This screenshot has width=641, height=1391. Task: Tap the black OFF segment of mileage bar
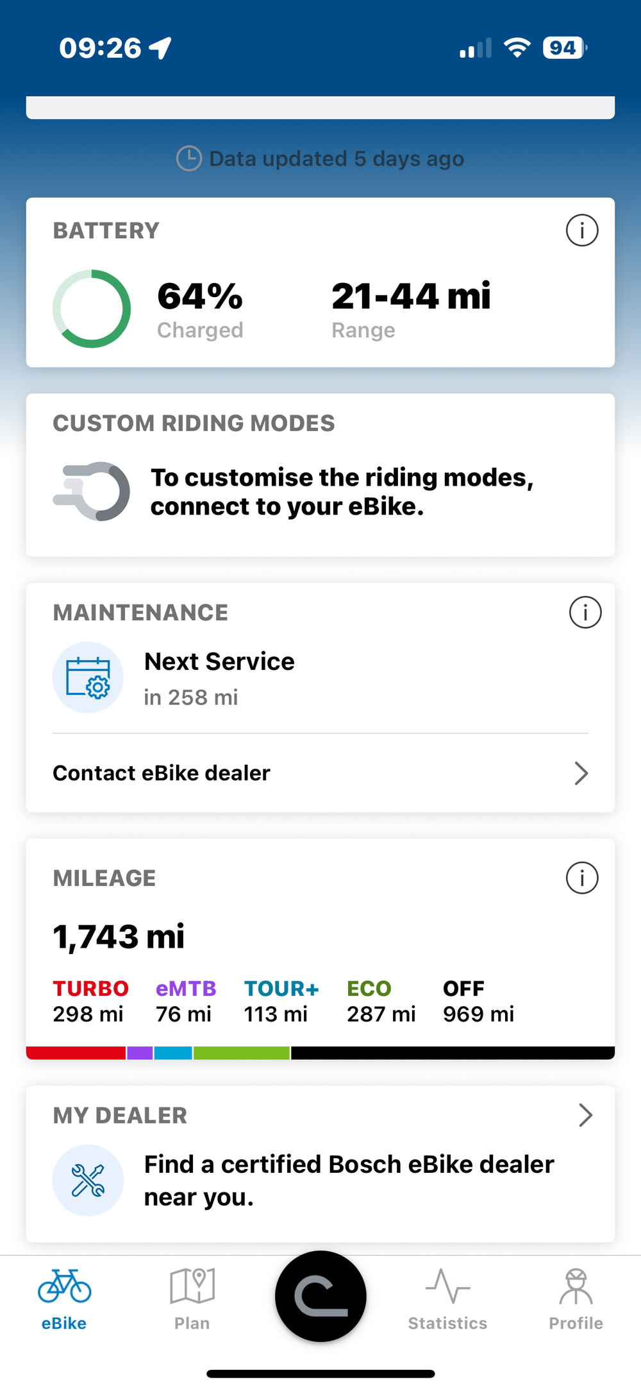tap(453, 1053)
